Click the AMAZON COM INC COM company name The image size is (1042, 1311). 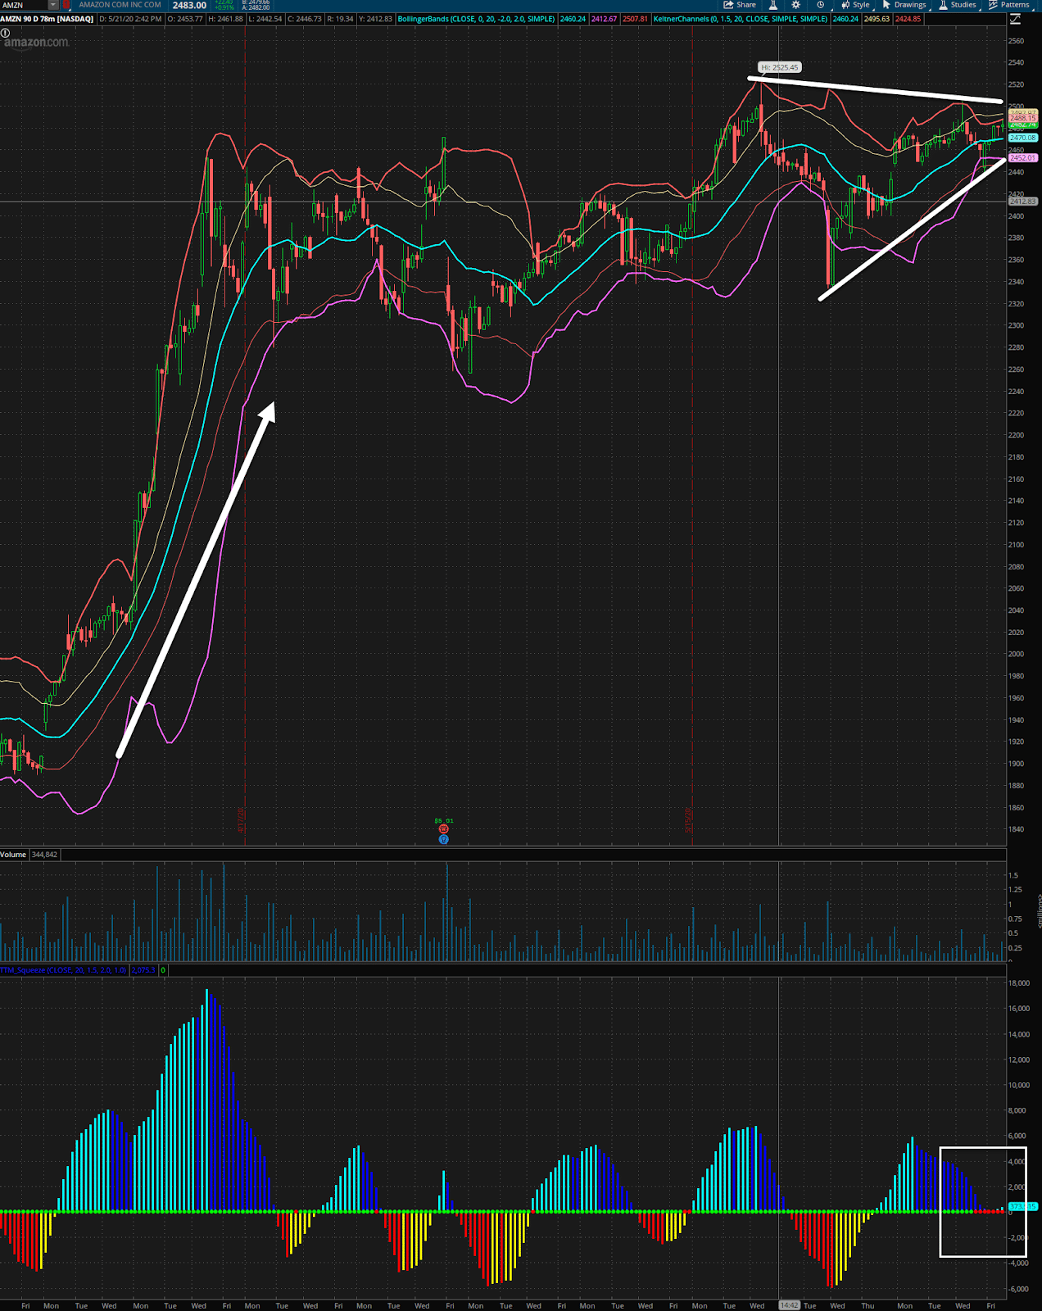(x=120, y=5)
